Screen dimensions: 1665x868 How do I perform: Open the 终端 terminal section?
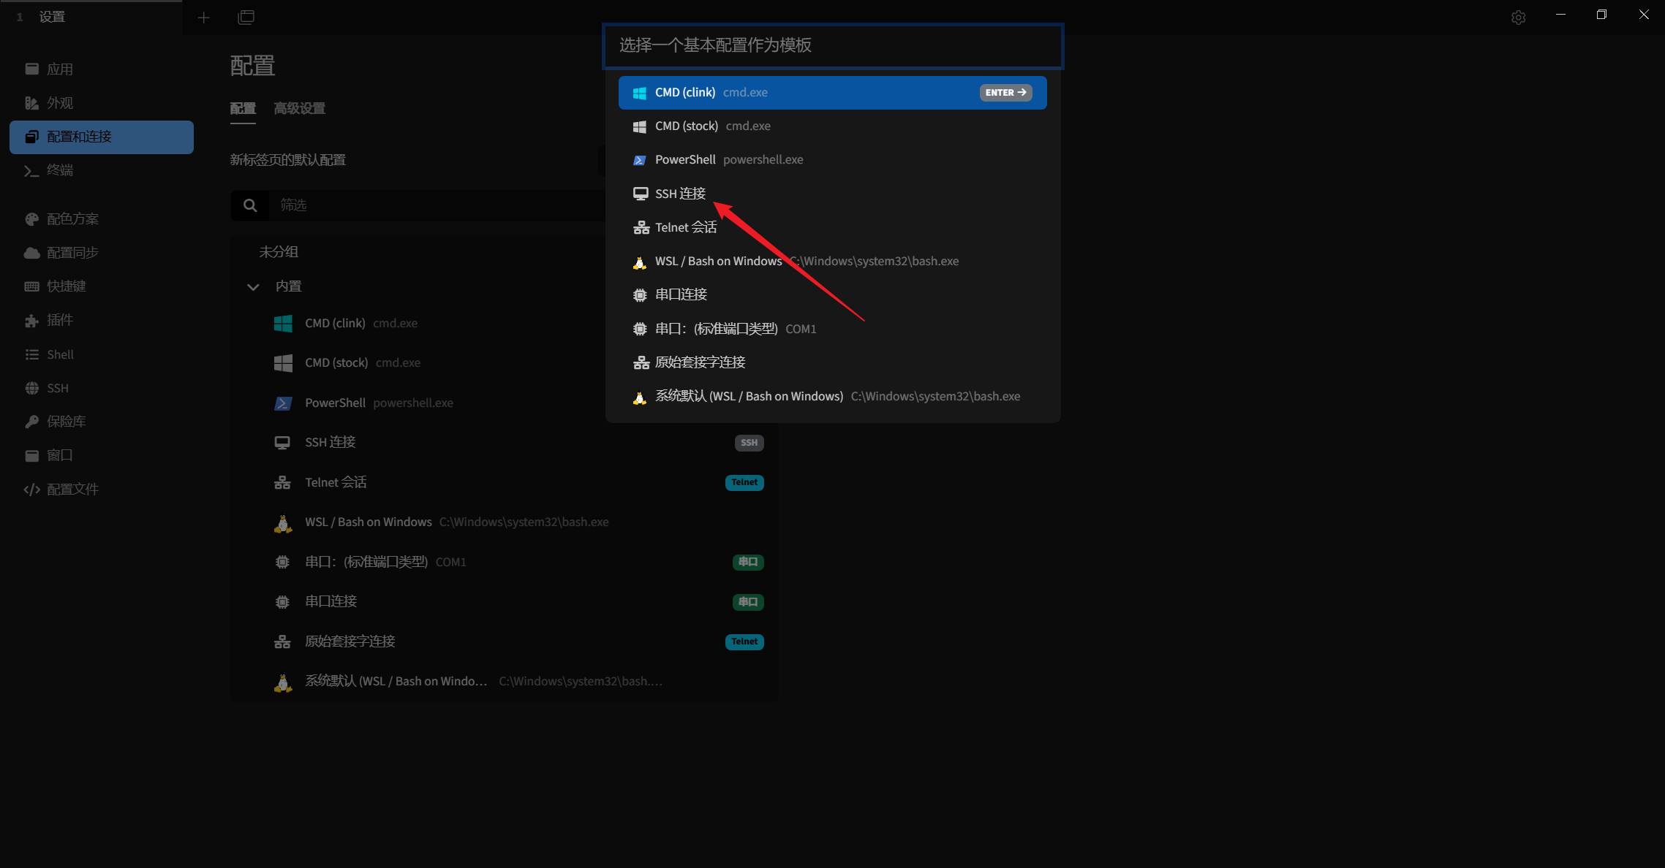102,171
